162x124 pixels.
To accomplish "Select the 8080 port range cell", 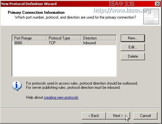I will [x=18, y=43].
